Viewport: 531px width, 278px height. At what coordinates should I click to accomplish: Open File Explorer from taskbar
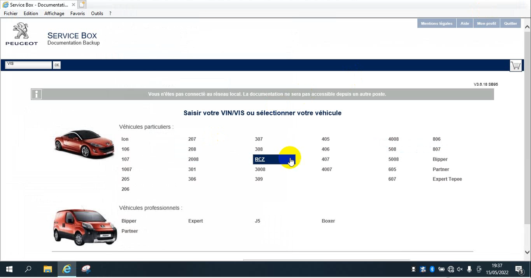point(47,269)
